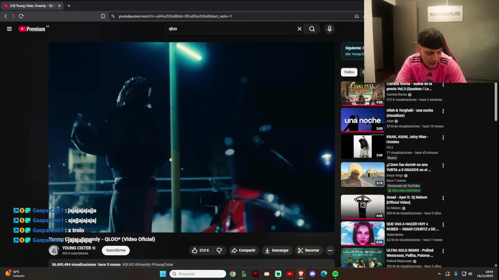Open options for Anuel Ayer video
Screen dimensions: 499x280
click(443, 198)
